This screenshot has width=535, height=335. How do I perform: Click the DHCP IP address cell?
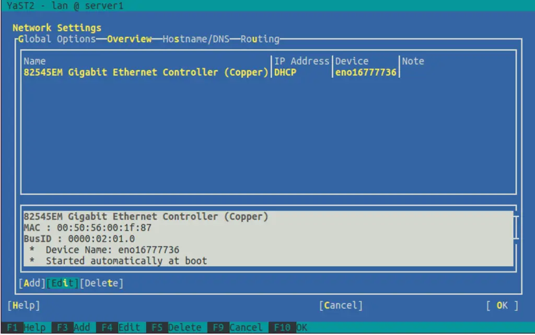click(x=285, y=72)
